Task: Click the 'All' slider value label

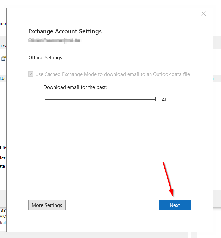Action: point(164,100)
